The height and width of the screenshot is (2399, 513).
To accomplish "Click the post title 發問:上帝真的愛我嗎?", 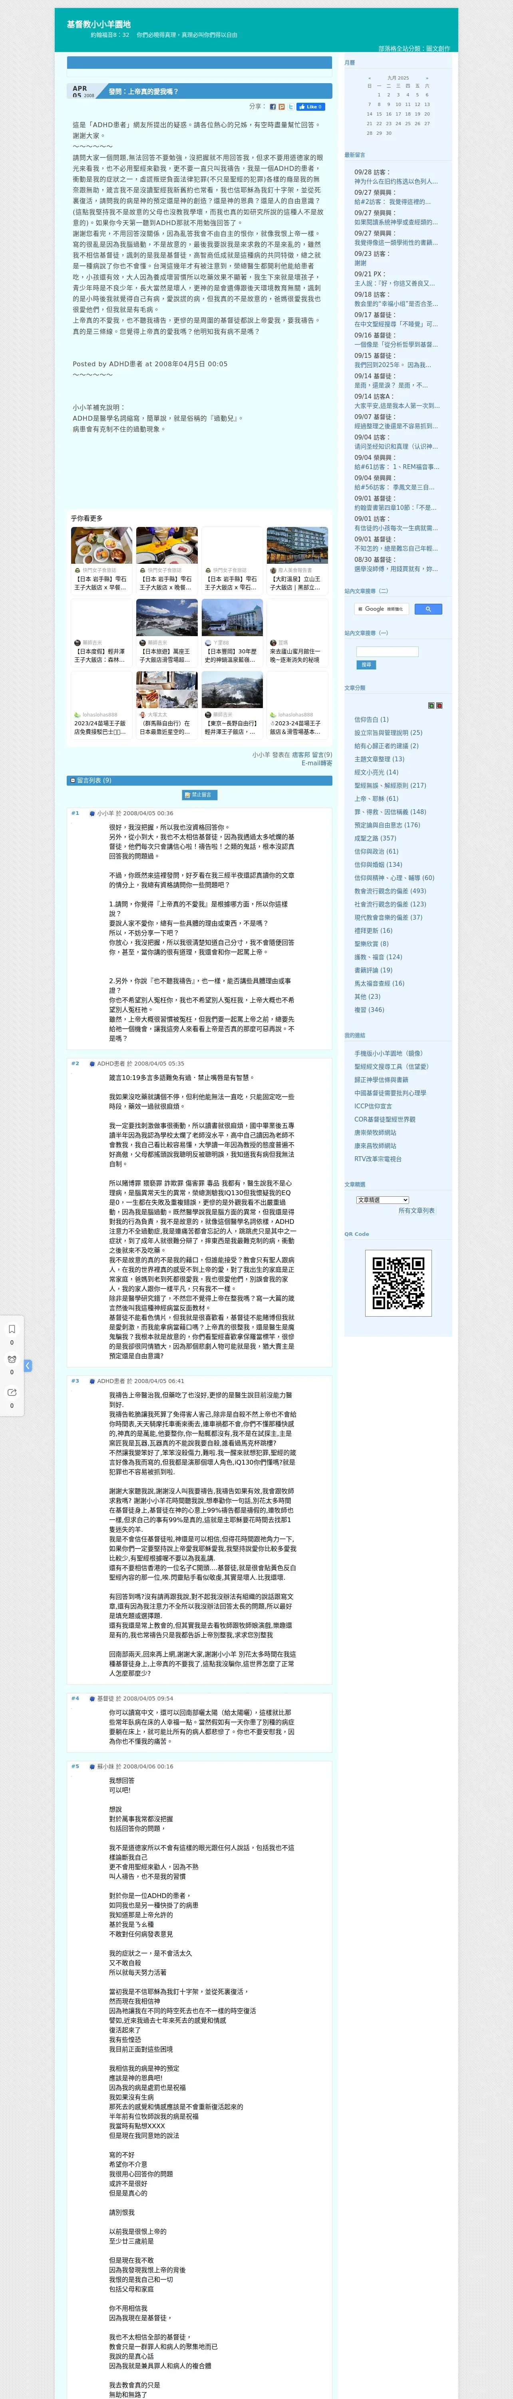I will pos(143,91).
